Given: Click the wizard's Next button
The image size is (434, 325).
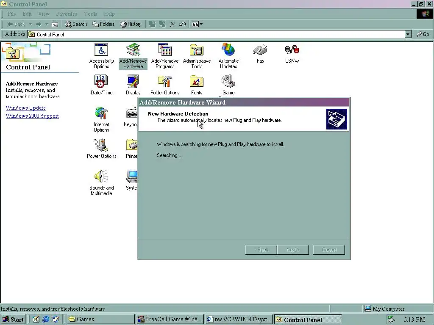Looking at the screenshot, I should click(293, 250).
